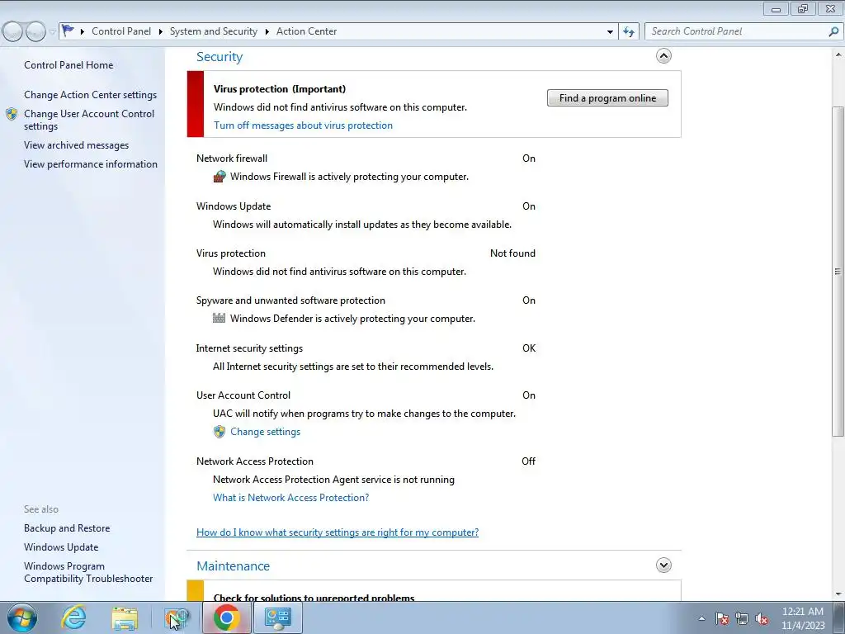This screenshot has height=634, width=845.
Task: Click the muted volume speaker icon
Action: [x=762, y=618]
